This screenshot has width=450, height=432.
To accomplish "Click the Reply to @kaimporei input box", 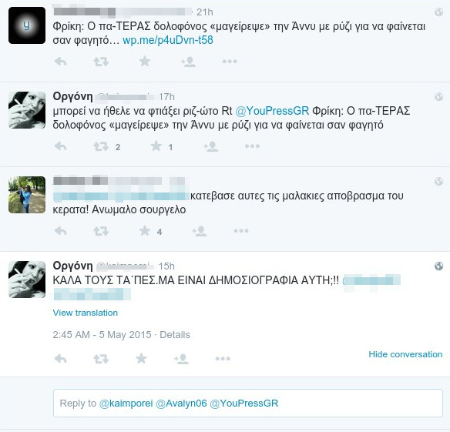I will point(248,403).
